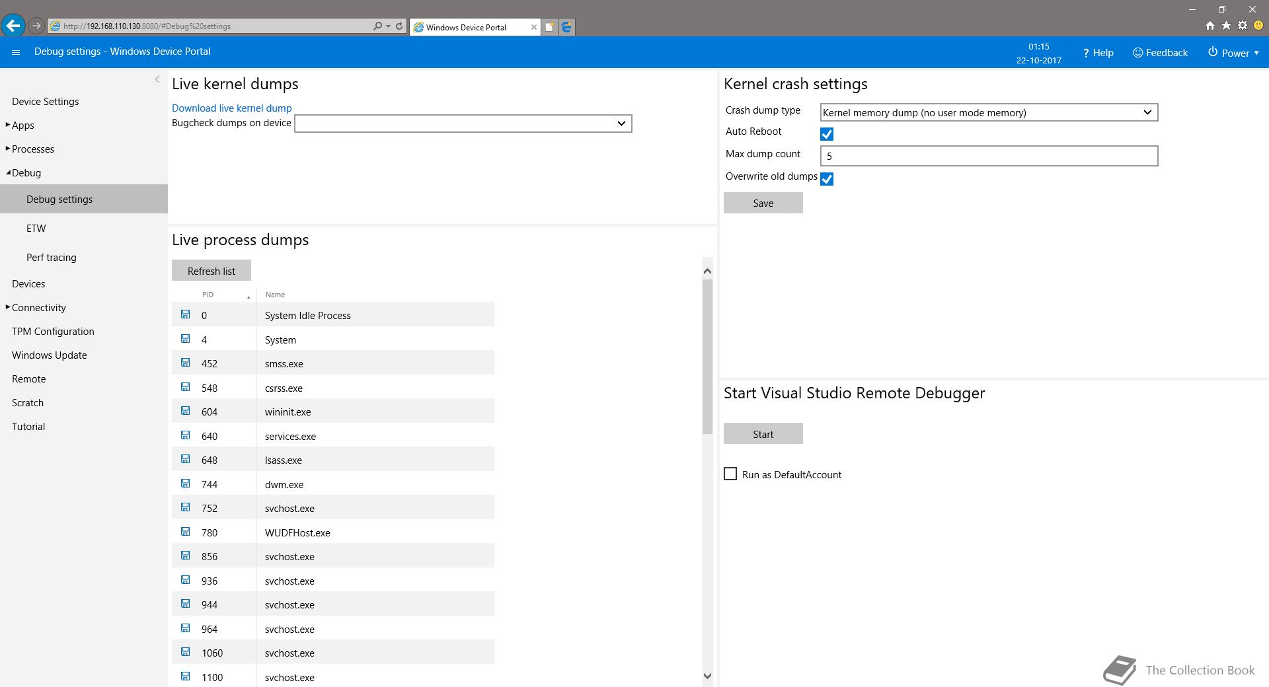Save dump for services.exe
The height and width of the screenshot is (687, 1269).
185,435
